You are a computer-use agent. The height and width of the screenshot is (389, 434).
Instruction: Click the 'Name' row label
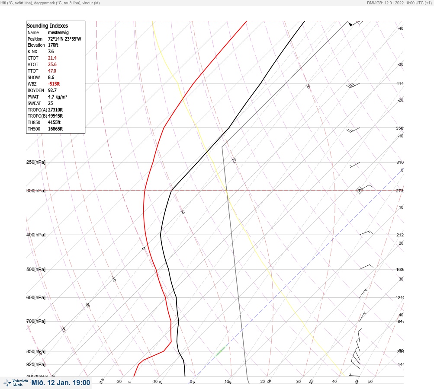(33, 32)
